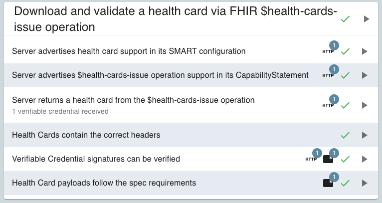The height and width of the screenshot is (203, 382).
Task: Expand the Download and validate health card group
Action: [x=367, y=19]
